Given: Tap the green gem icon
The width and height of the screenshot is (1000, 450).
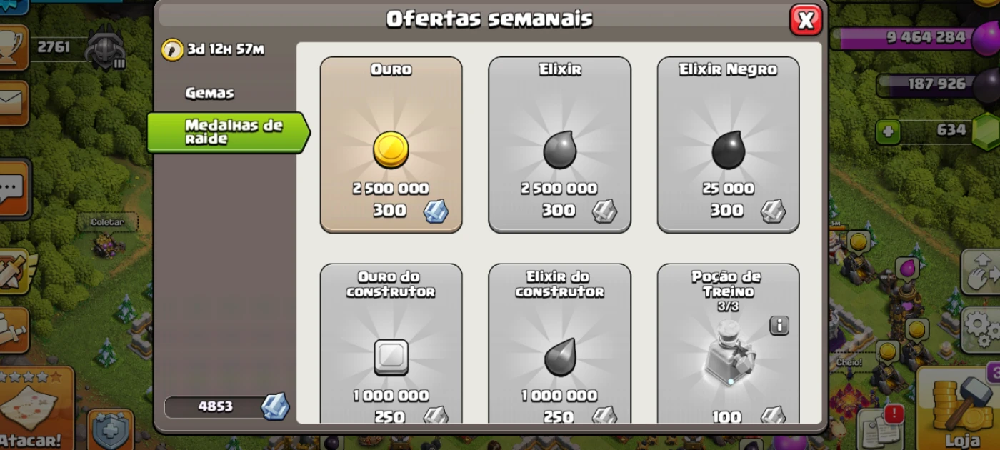Looking at the screenshot, I should click(986, 131).
